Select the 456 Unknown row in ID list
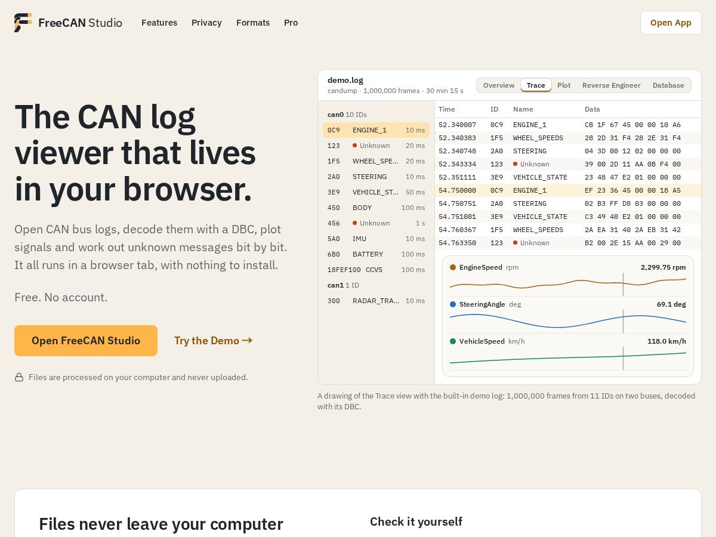Viewport: 716px width, 537px height. pyautogui.click(x=376, y=223)
